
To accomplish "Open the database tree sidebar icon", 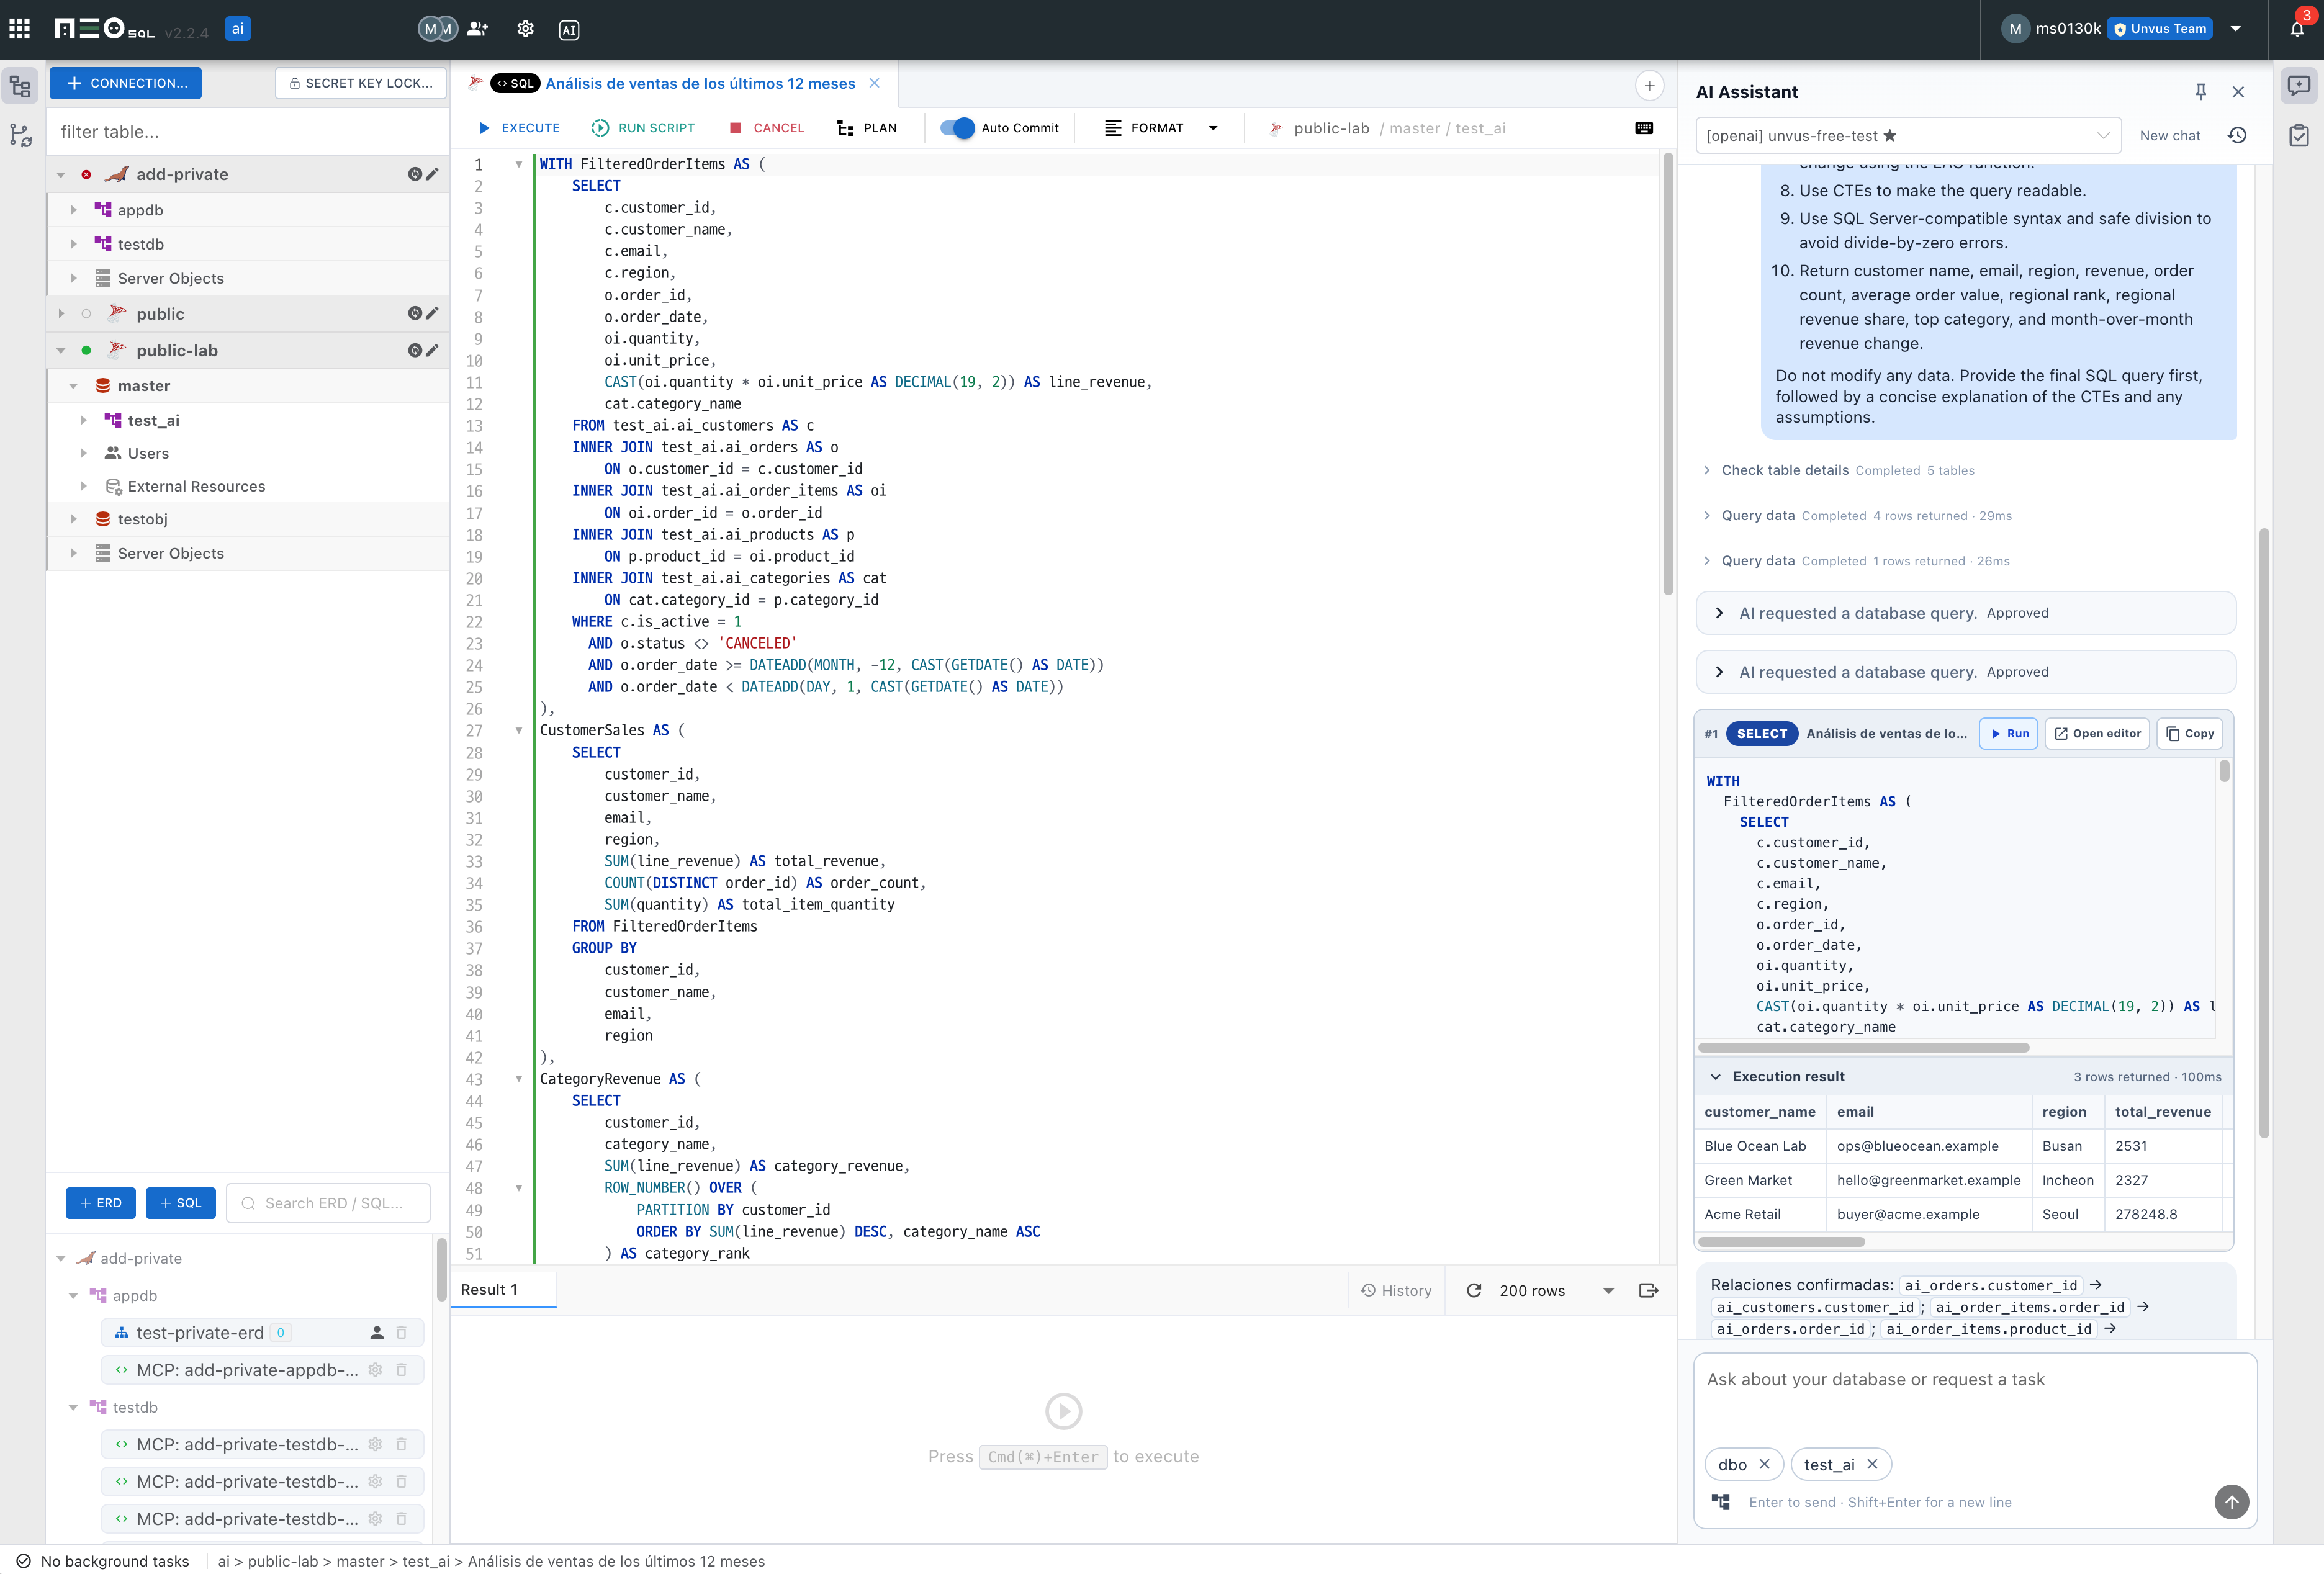I will click(x=20, y=86).
